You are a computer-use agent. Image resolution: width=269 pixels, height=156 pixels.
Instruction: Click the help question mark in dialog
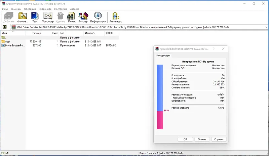214,49
